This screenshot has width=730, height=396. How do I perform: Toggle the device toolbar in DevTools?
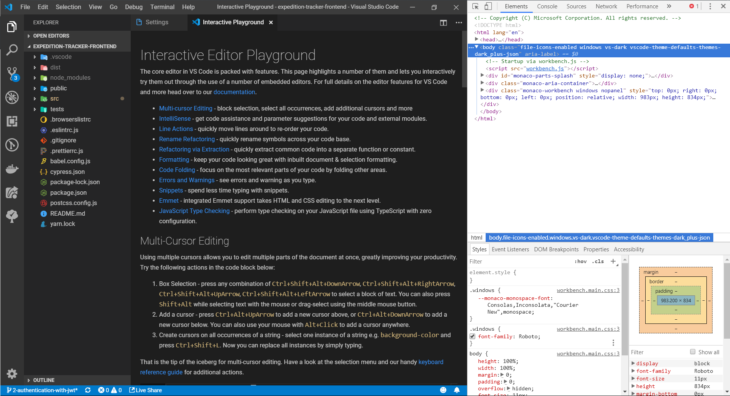point(488,6)
